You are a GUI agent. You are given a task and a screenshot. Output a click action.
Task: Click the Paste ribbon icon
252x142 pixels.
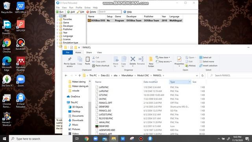(87, 59)
